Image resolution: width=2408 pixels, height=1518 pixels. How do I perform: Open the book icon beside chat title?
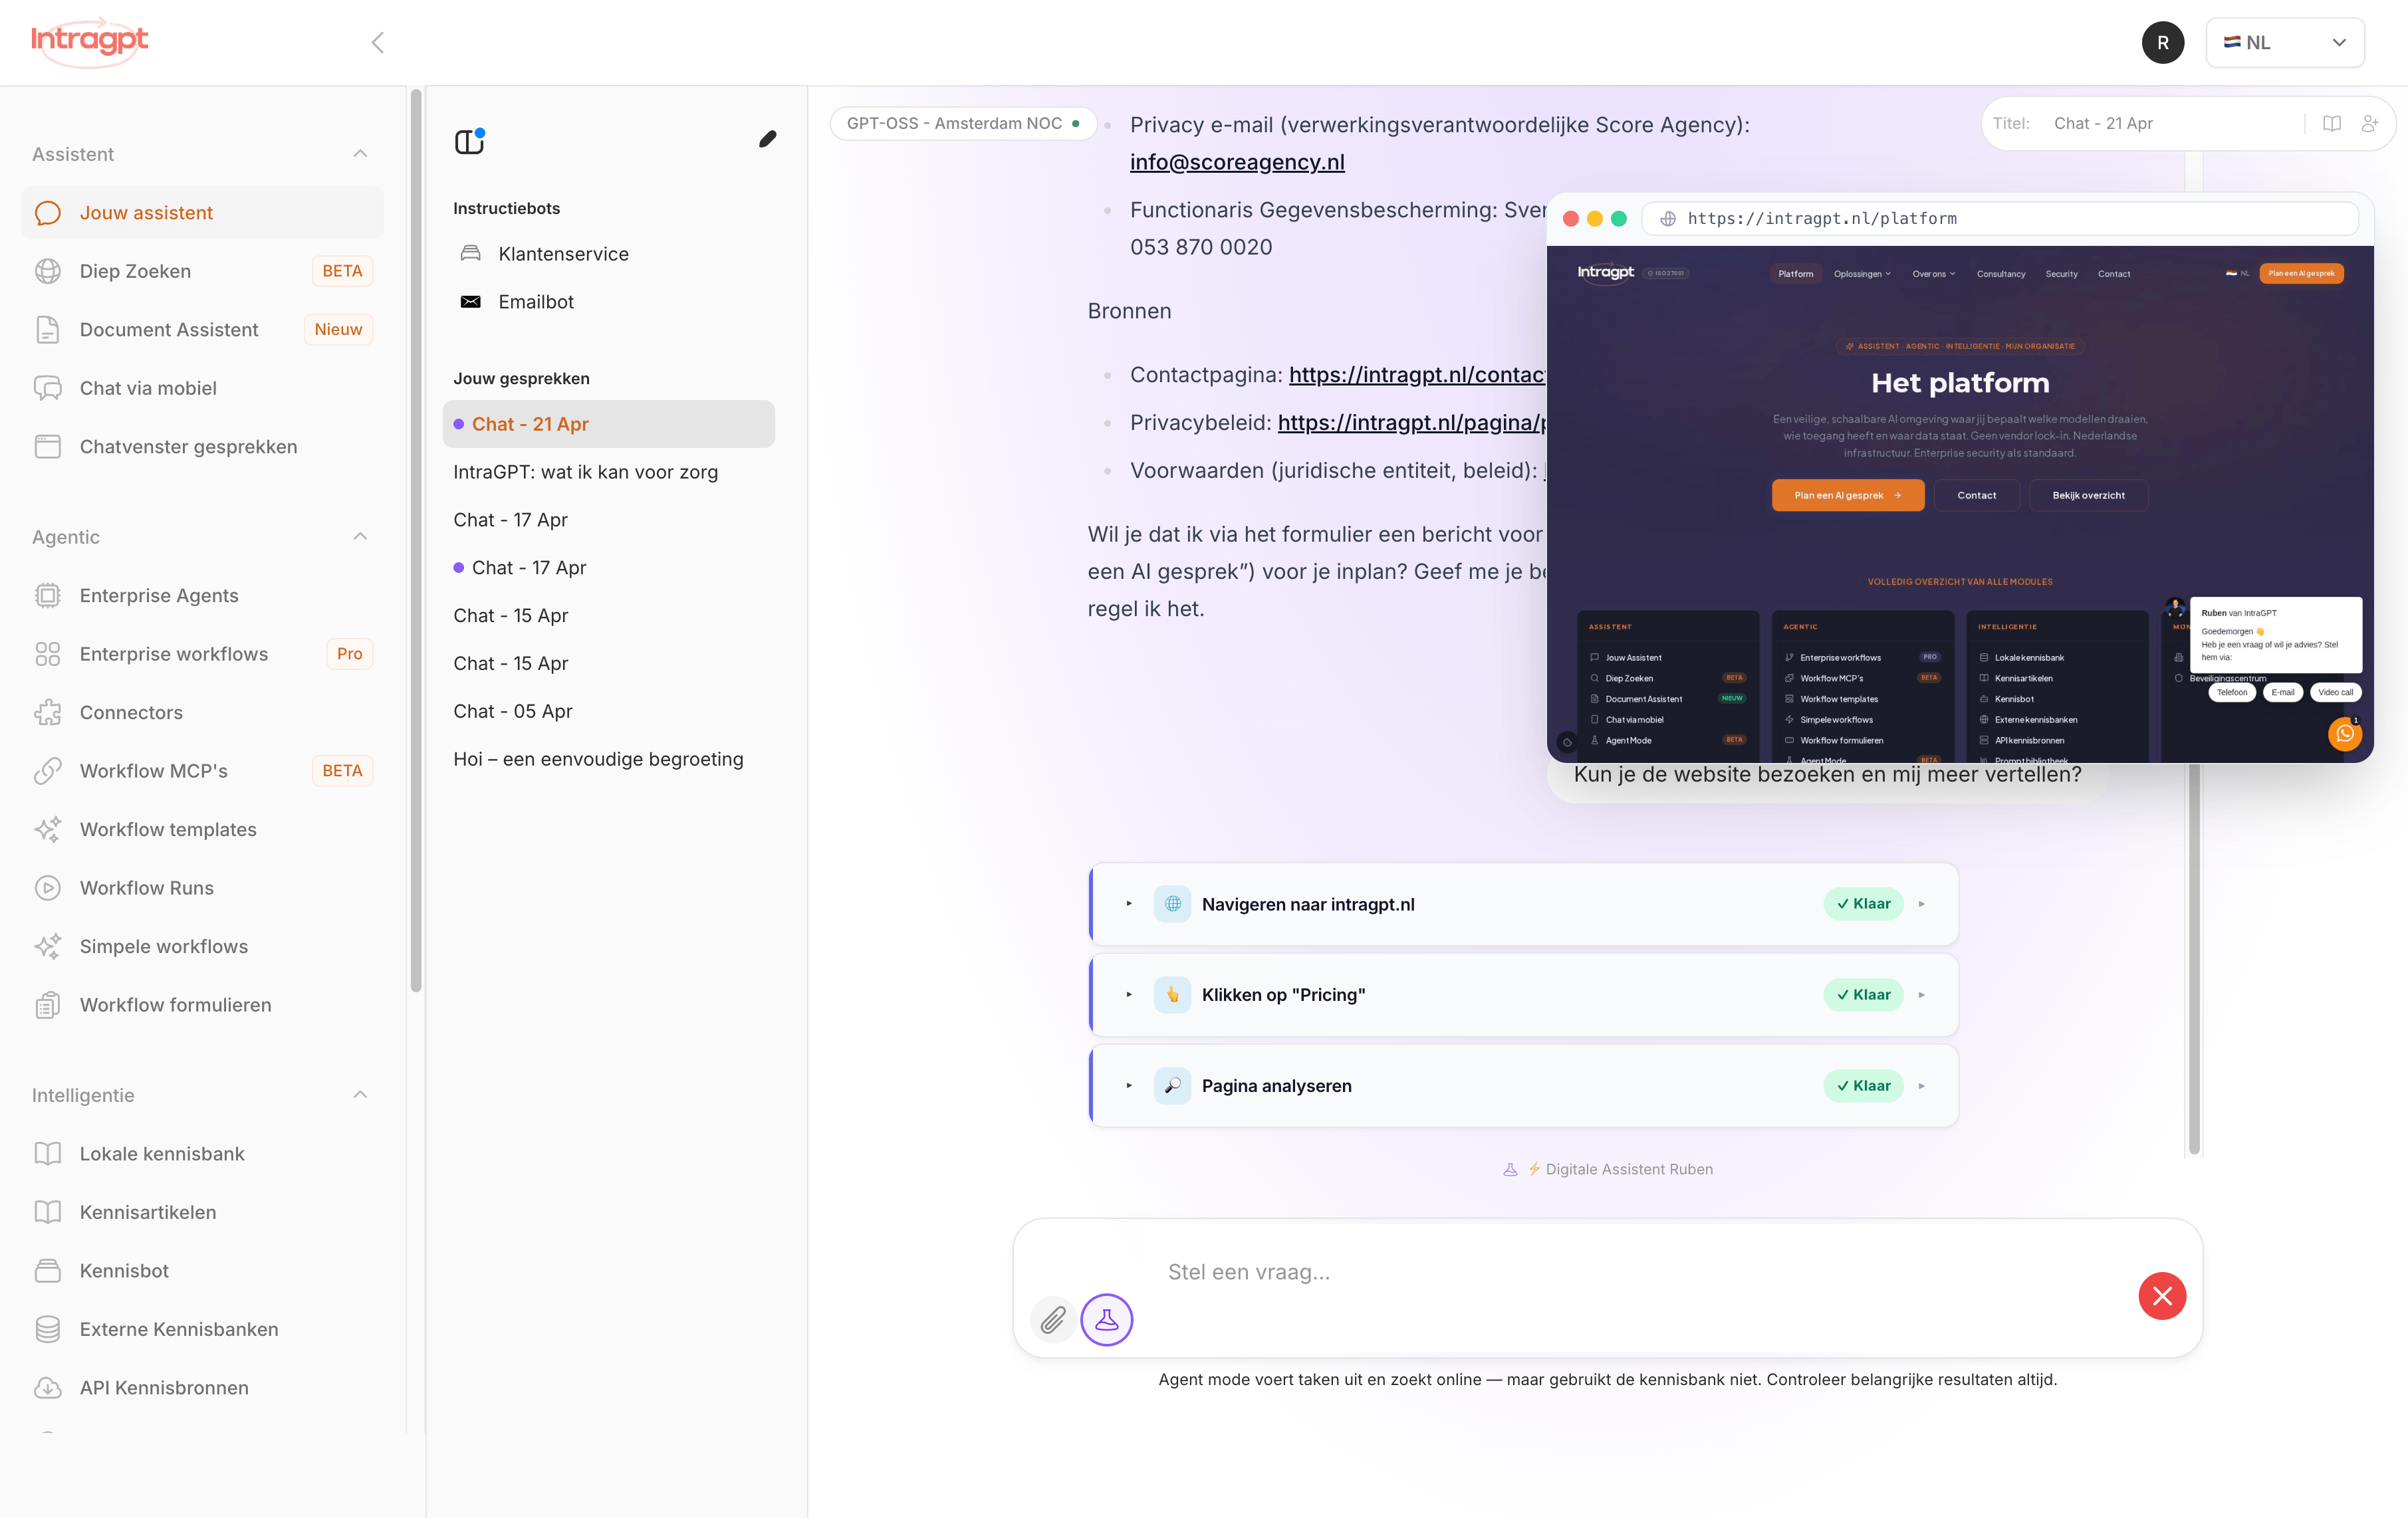2332,124
